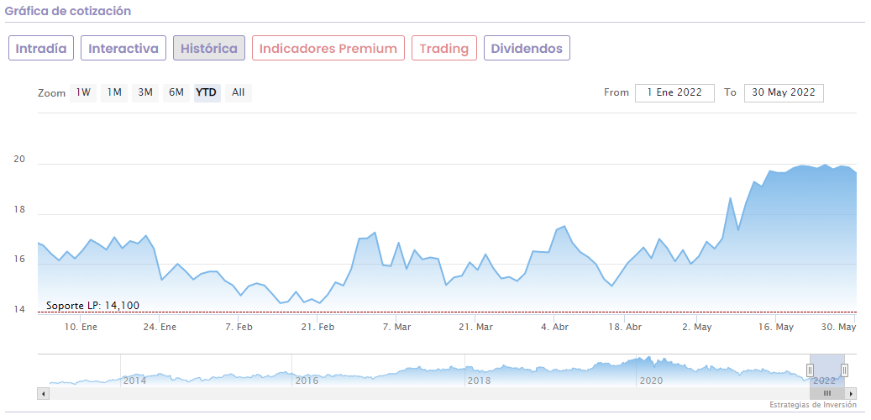Click the right range handle in navigator
The height and width of the screenshot is (420, 871).
(x=844, y=370)
